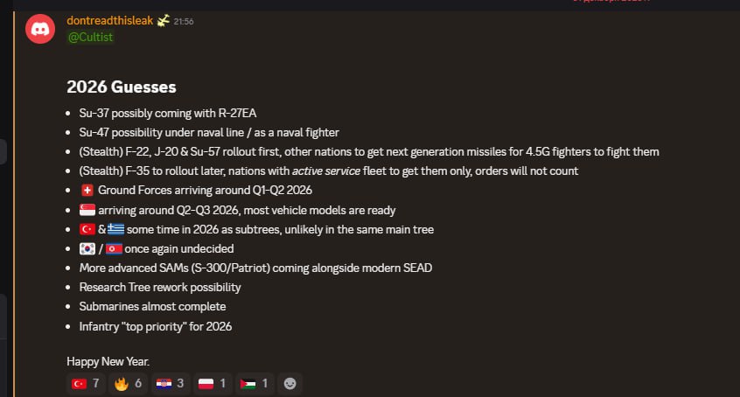Click the North Korean flag emoji
740x397 pixels.
[x=114, y=248]
